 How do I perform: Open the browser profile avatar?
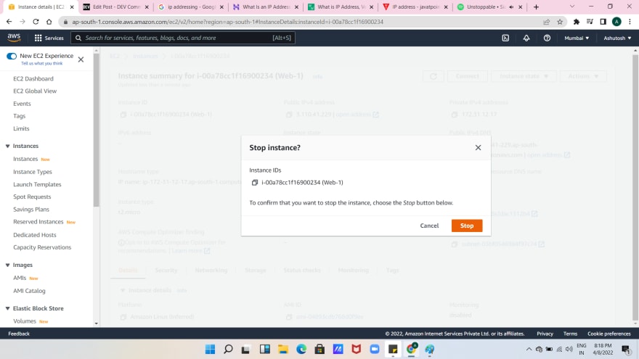click(616, 22)
